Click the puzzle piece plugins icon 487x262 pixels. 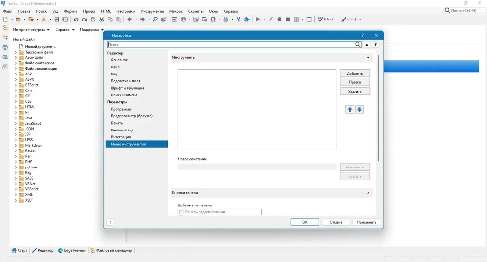[247, 19]
